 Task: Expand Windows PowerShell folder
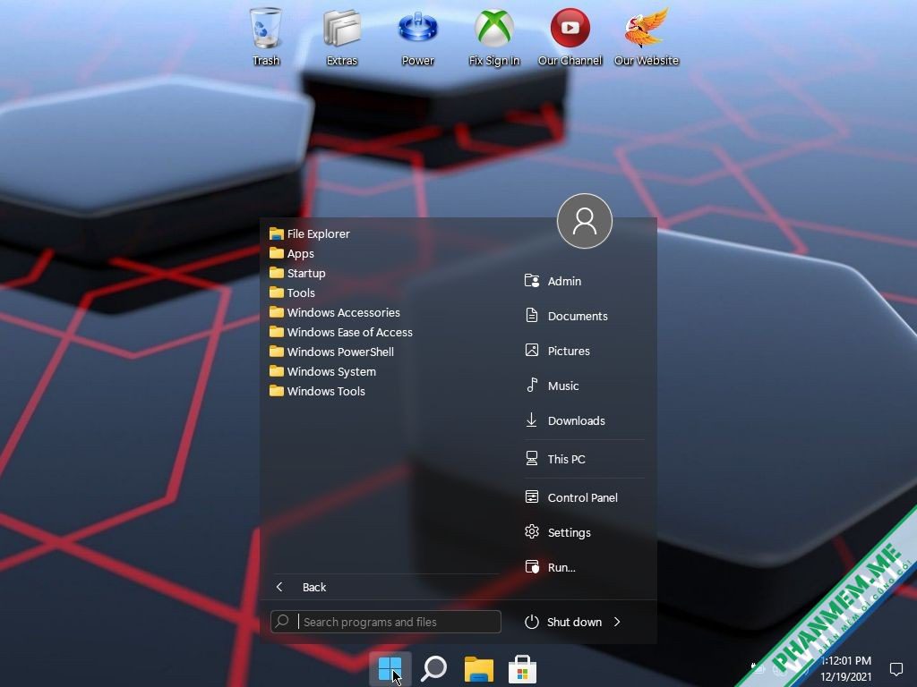click(x=331, y=352)
